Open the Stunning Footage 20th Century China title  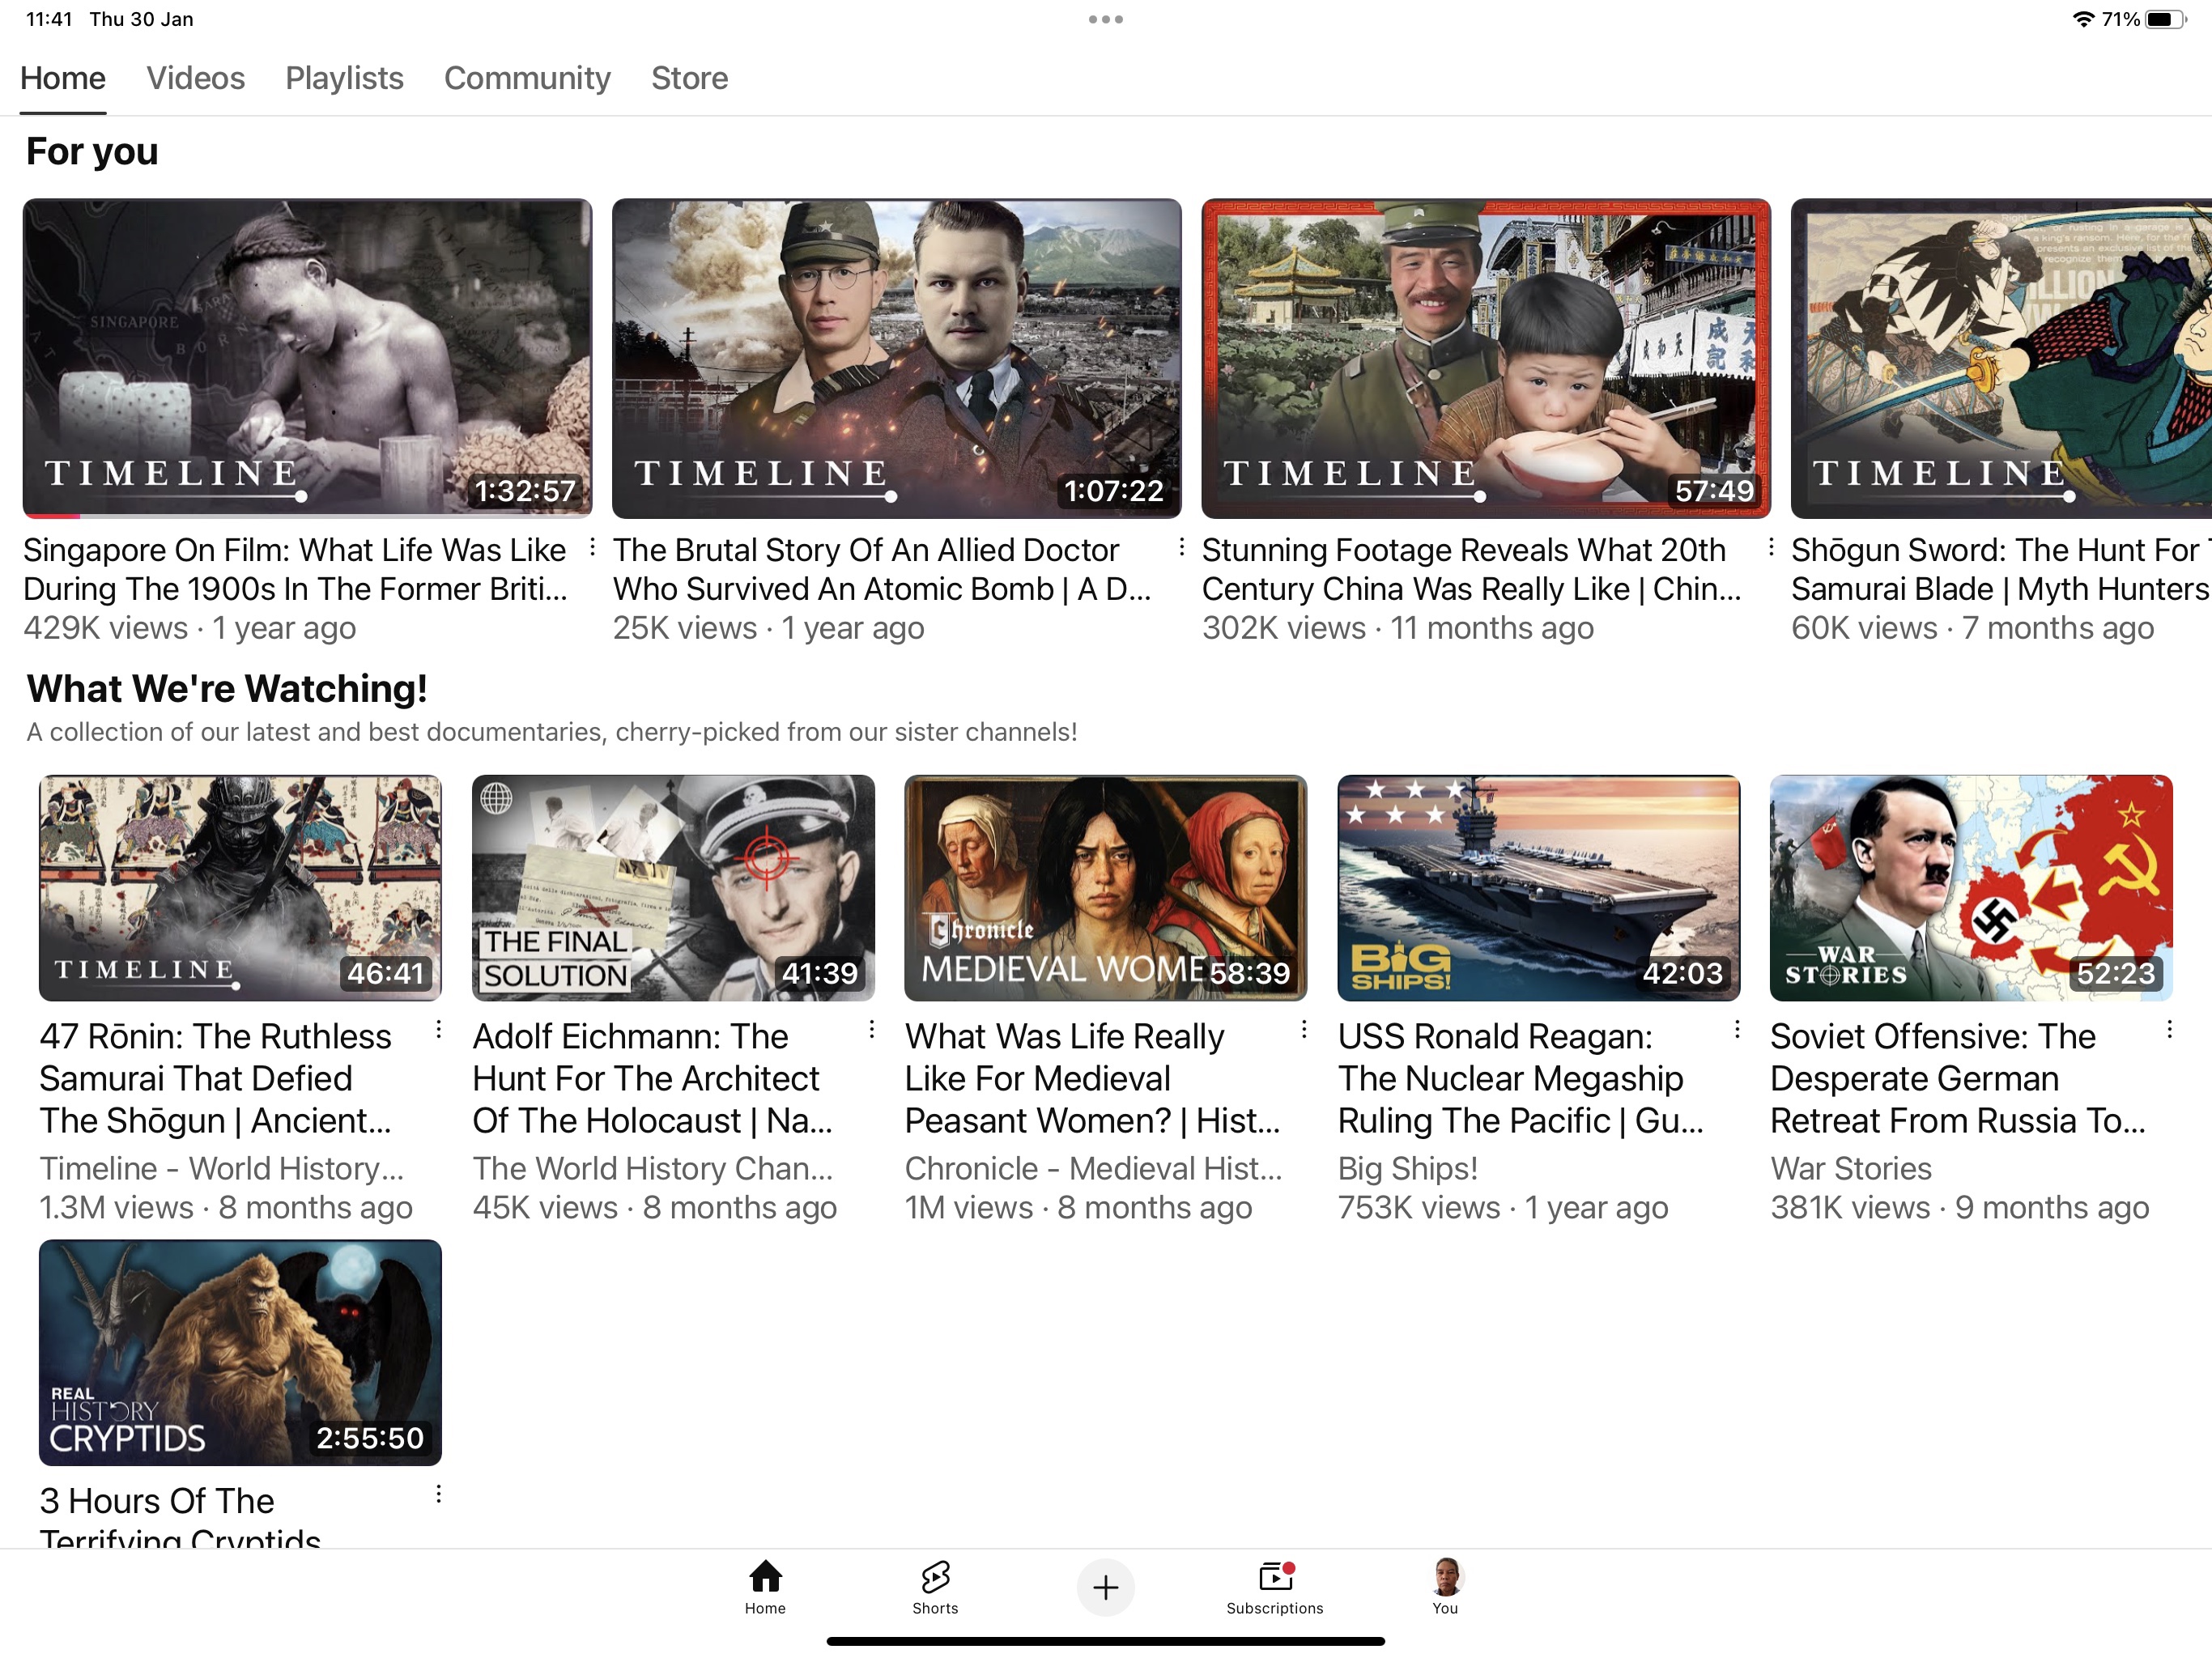click(x=1470, y=569)
